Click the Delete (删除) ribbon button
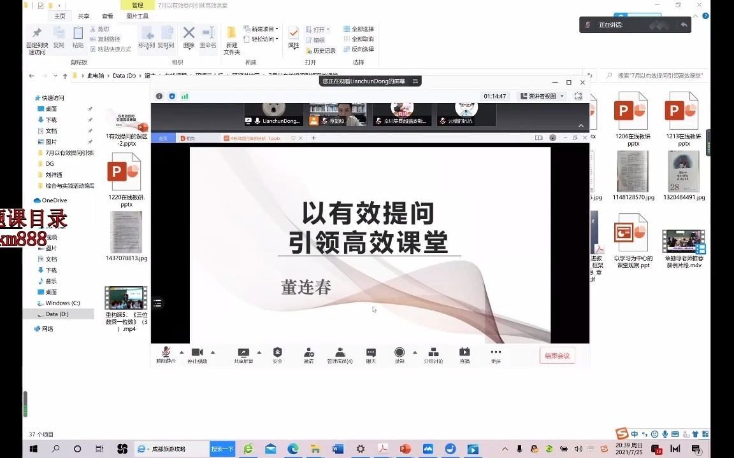 point(189,38)
